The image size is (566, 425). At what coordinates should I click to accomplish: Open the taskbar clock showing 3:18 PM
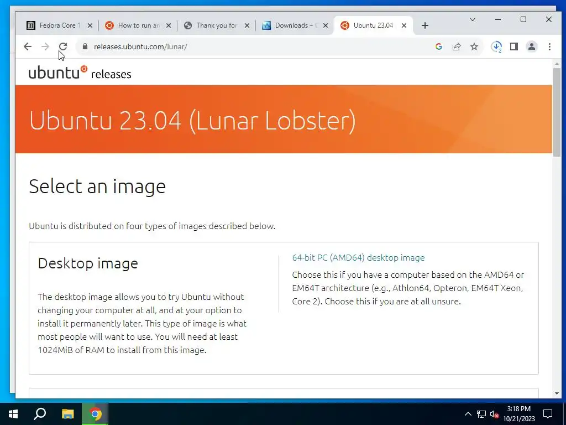click(519, 414)
